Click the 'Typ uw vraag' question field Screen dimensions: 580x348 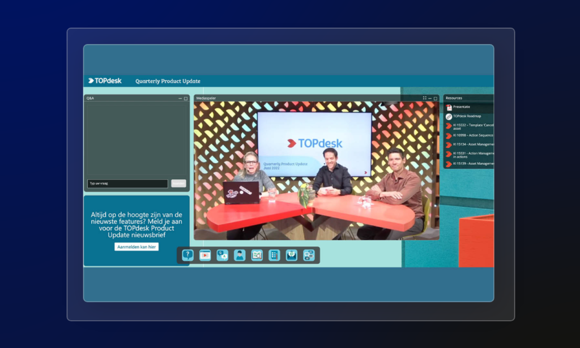point(127,183)
